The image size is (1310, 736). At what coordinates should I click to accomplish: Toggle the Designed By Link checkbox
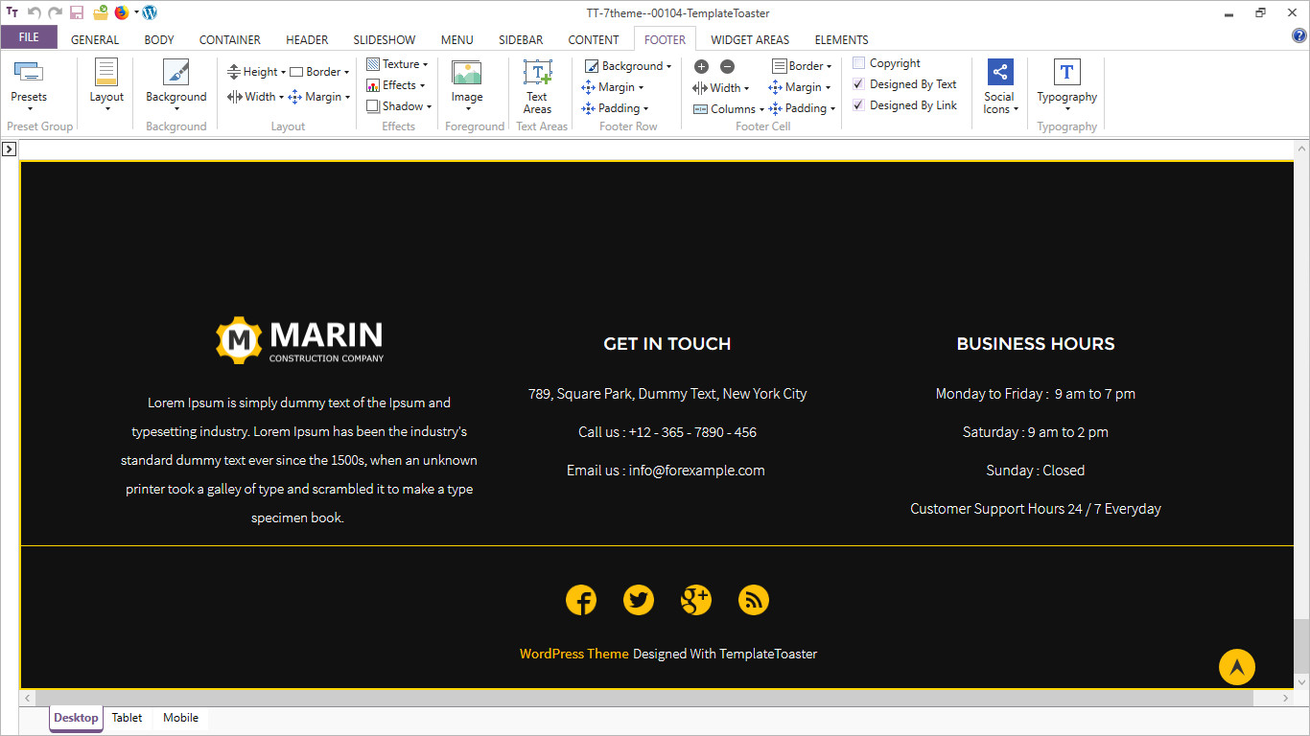click(x=859, y=105)
